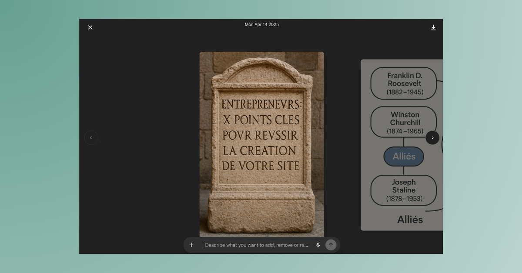Submit the edit prompt with the arrow icon

pyautogui.click(x=331, y=245)
